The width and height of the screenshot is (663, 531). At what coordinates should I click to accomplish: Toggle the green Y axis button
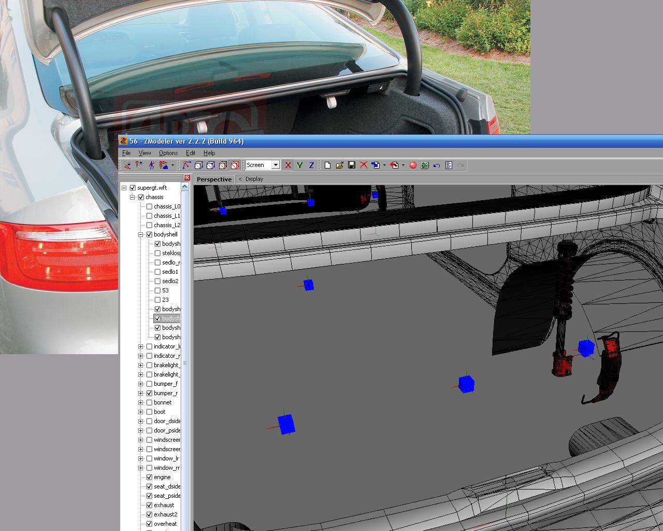pos(299,165)
